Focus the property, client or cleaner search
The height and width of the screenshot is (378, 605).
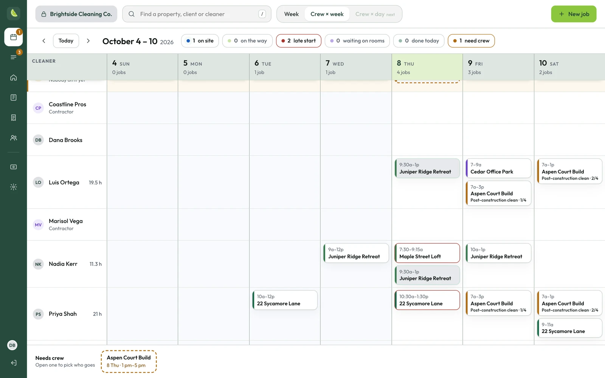197,14
